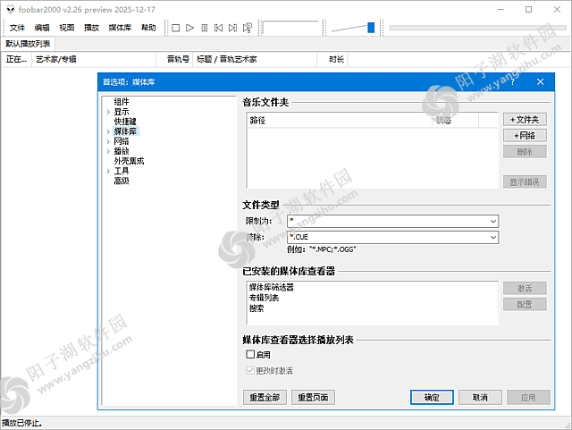Select 媒体库 in the preferences tree

click(x=125, y=131)
